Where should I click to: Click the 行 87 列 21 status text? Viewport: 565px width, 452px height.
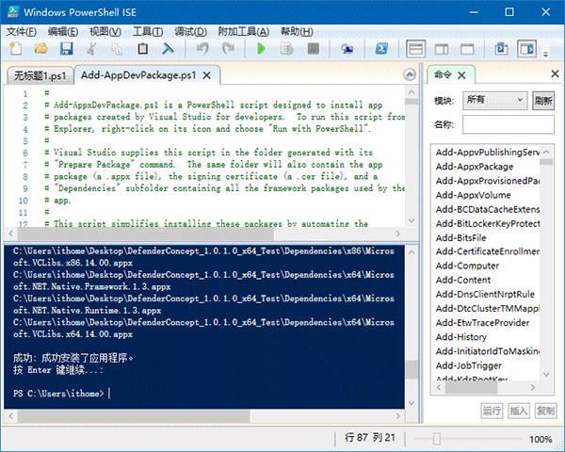coord(370,438)
